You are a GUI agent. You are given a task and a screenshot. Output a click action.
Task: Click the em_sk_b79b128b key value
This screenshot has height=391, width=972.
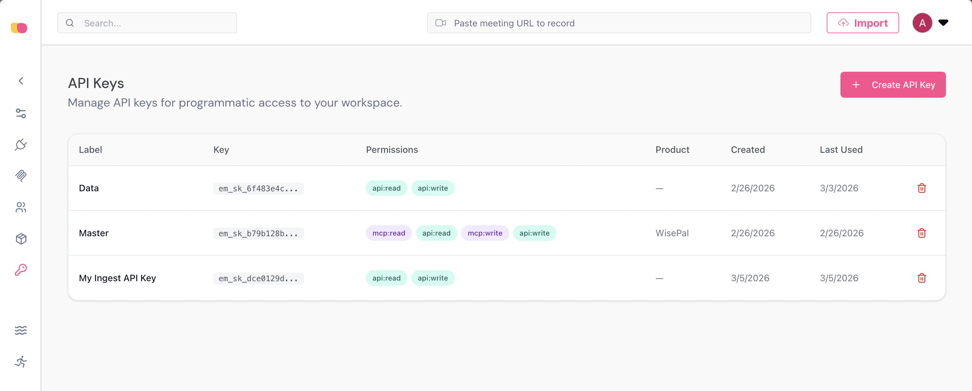pyautogui.click(x=258, y=233)
